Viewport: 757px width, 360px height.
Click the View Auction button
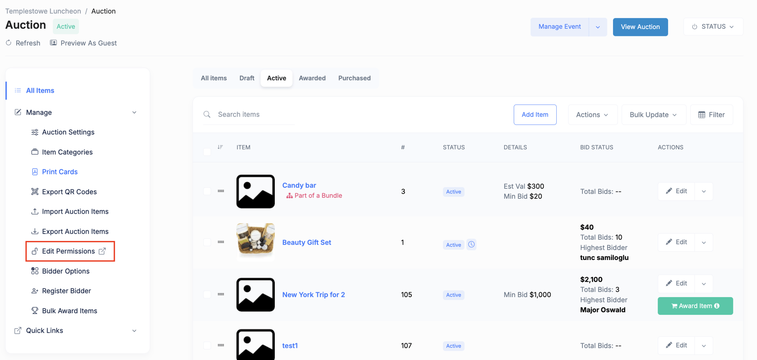(x=640, y=27)
